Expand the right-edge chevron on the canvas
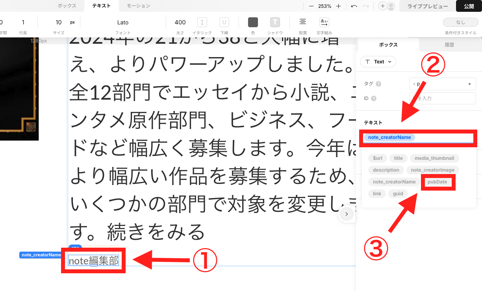The width and height of the screenshot is (482, 291). pos(346,214)
